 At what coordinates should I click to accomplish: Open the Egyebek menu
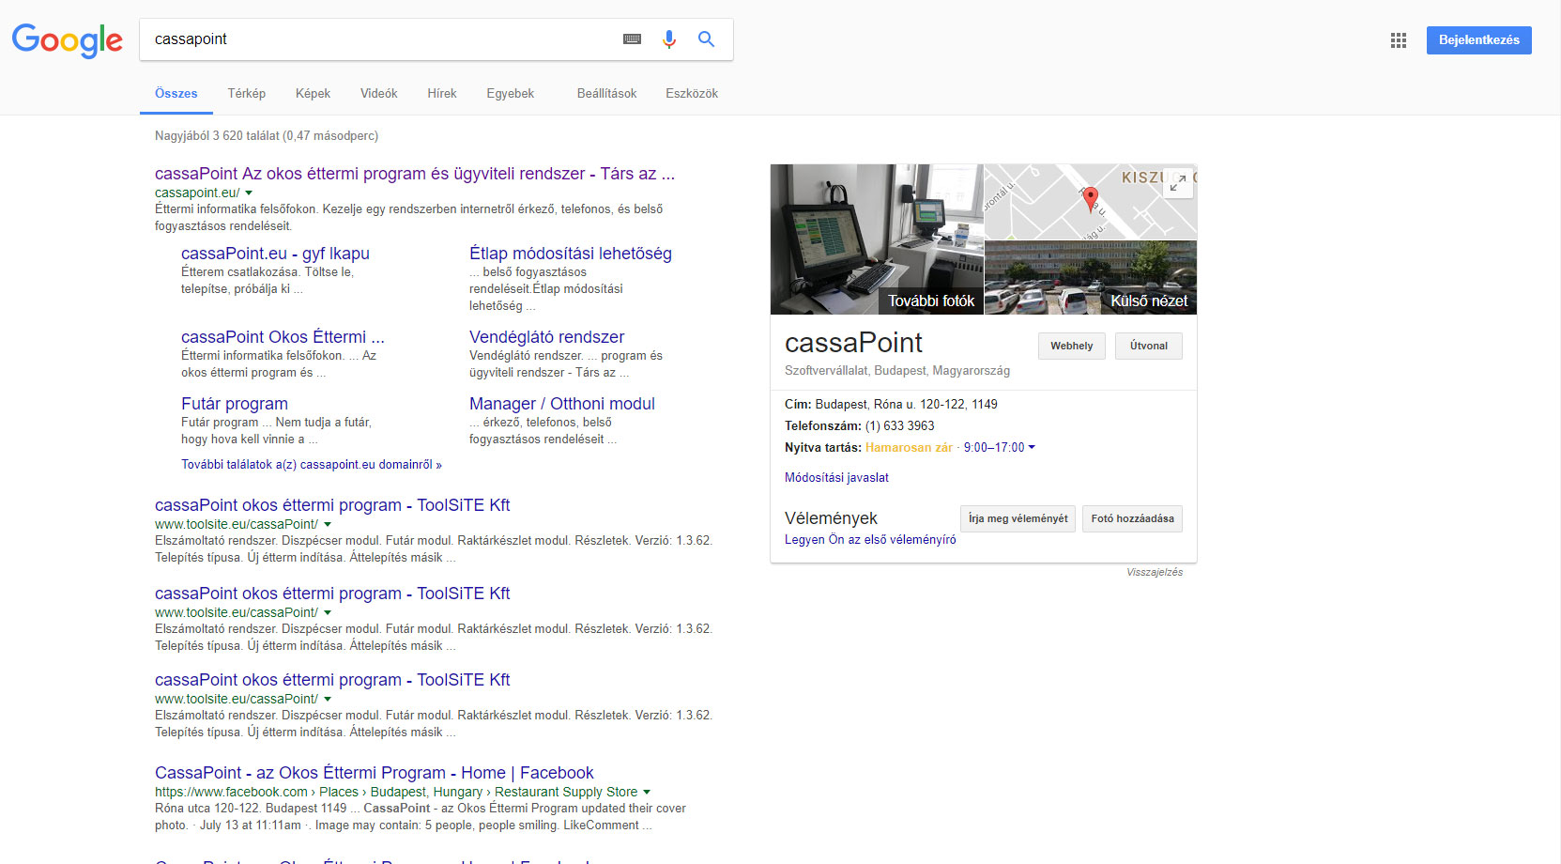(x=511, y=94)
